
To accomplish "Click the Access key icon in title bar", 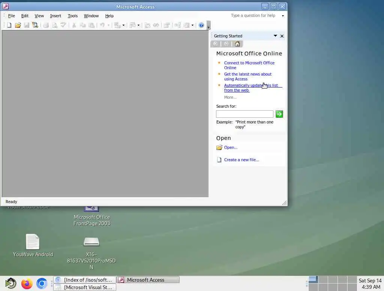I will [6, 6].
